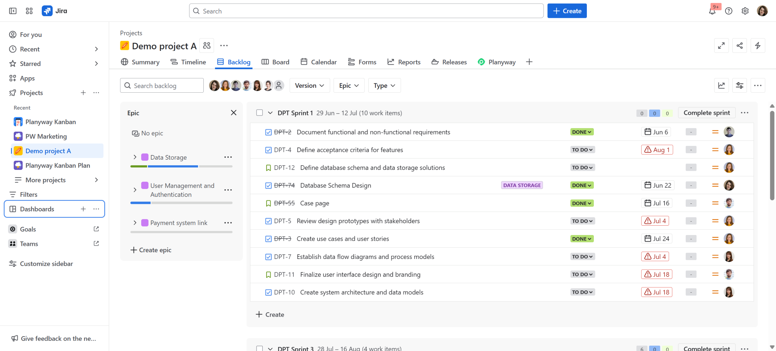Open view settings sliders icon

pyautogui.click(x=740, y=85)
